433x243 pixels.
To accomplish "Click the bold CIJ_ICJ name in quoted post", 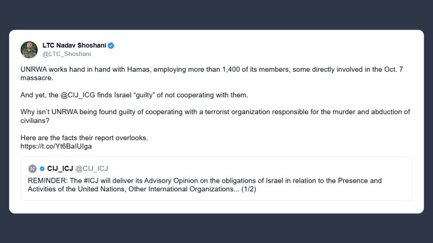I will pos(60,169).
